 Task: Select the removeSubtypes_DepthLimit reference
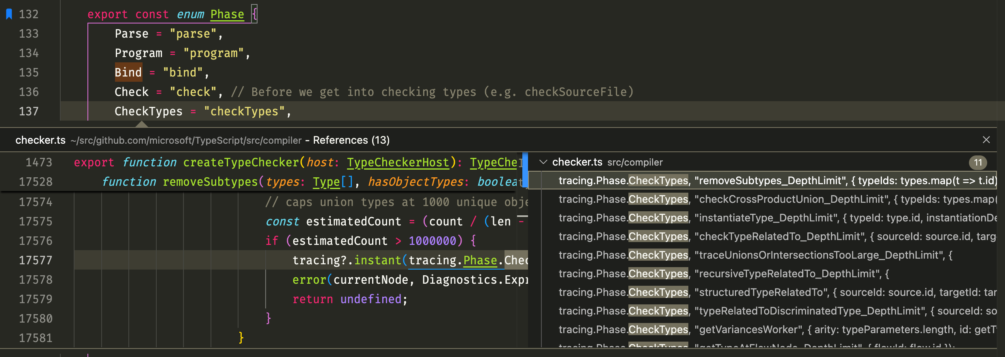pyautogui.click(x=769, y=181)
